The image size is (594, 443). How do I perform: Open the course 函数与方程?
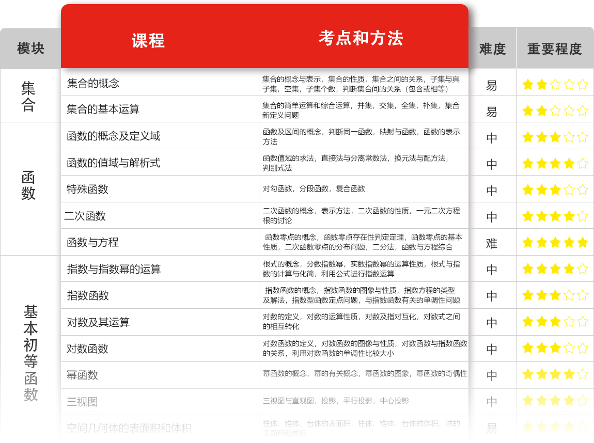point(93,242)
